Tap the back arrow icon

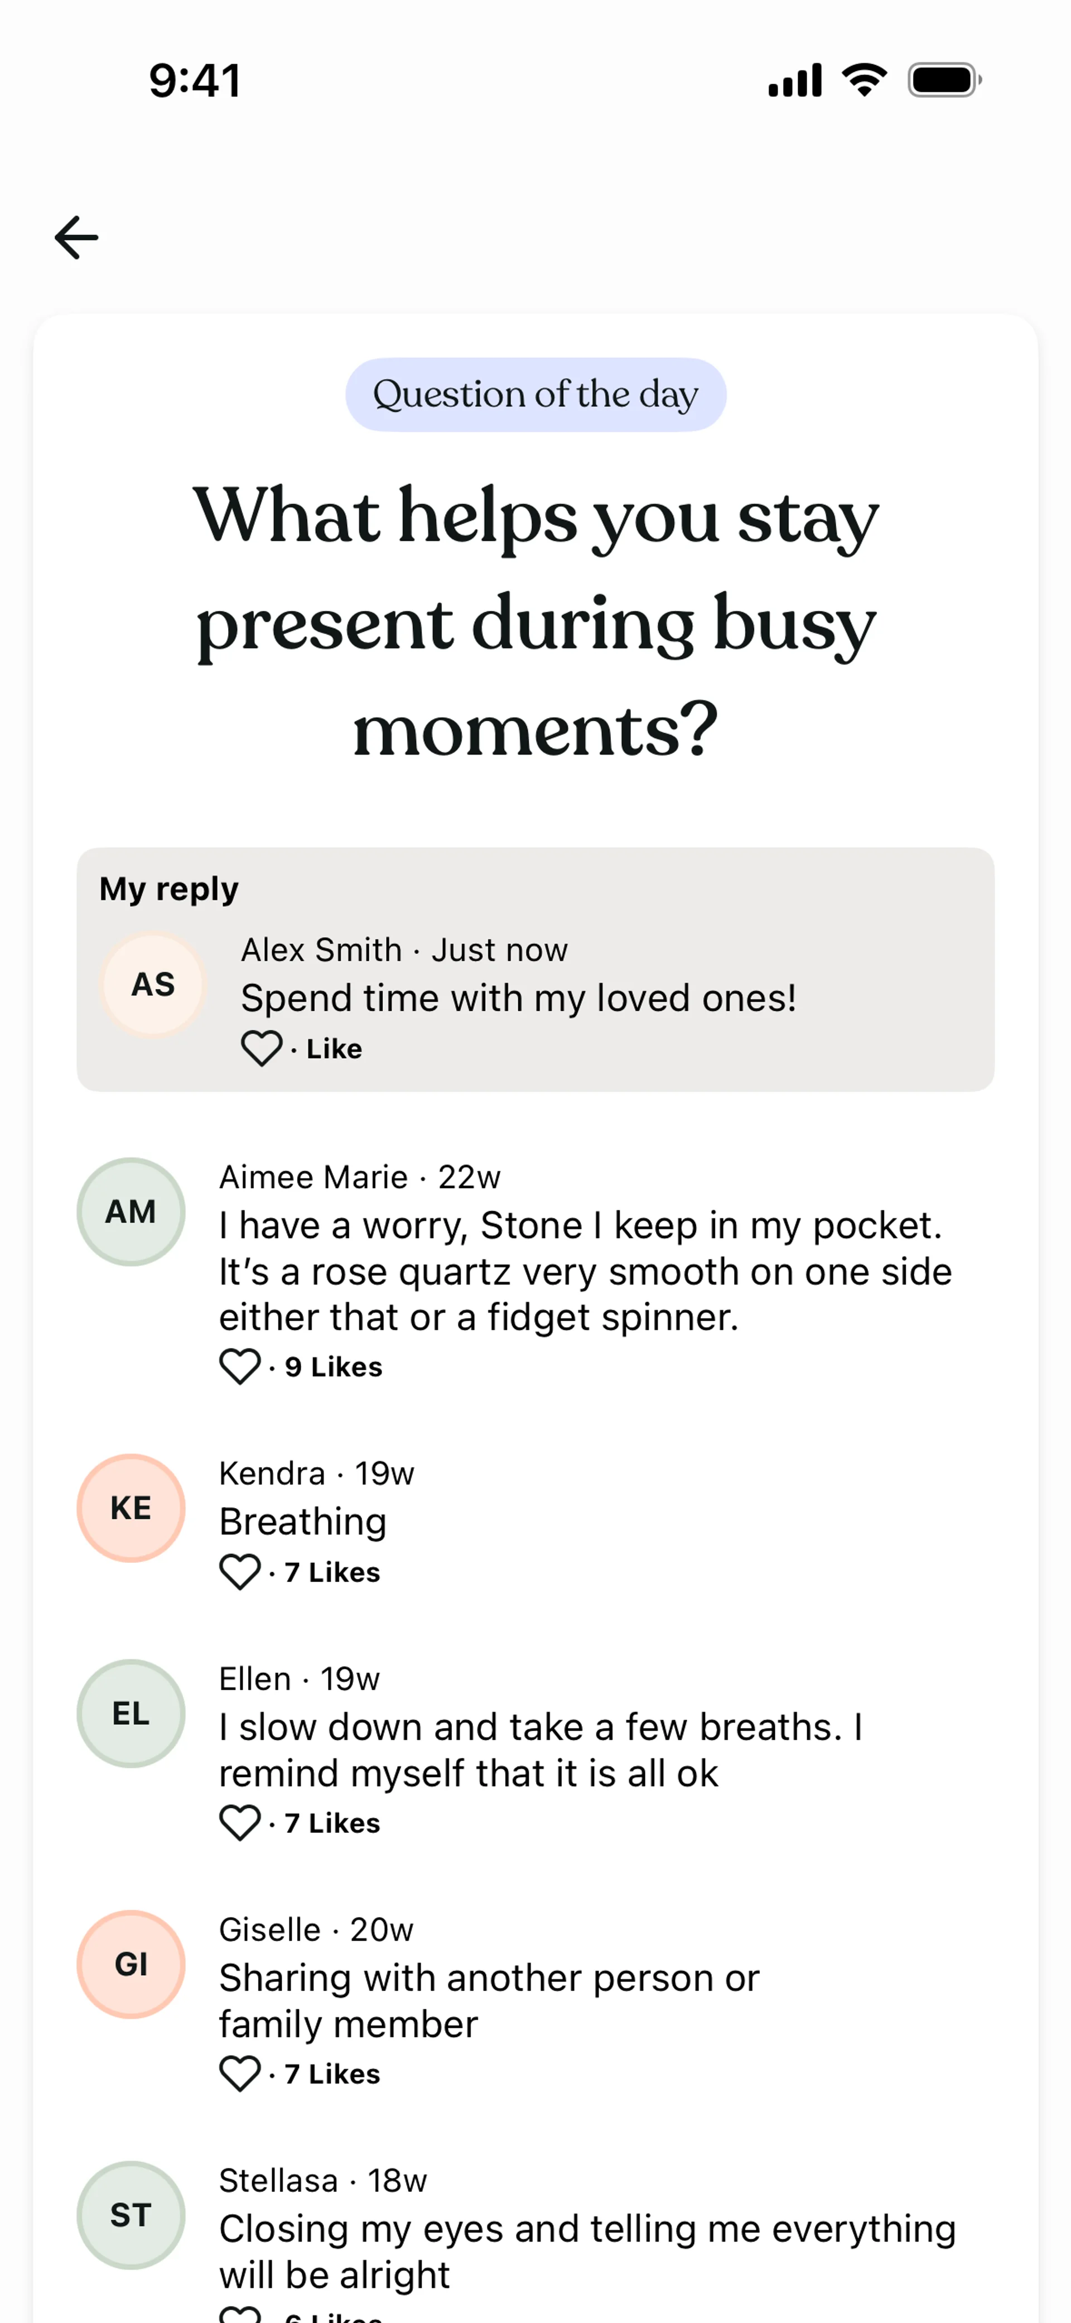[76, 238]
